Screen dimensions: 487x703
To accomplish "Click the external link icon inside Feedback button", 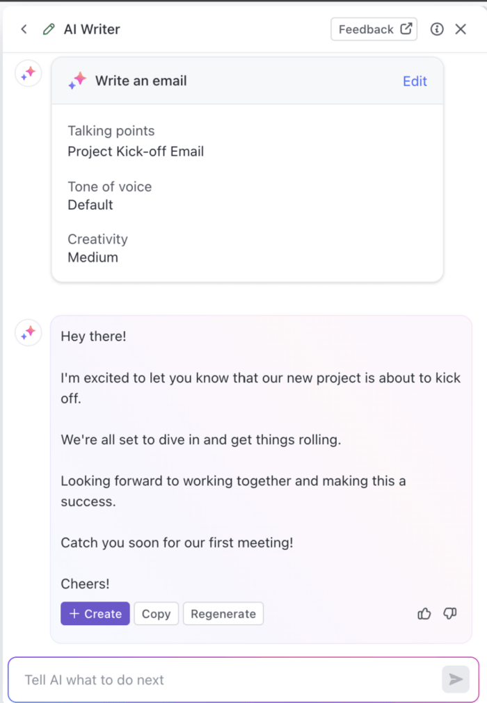I will click(405, 29).
